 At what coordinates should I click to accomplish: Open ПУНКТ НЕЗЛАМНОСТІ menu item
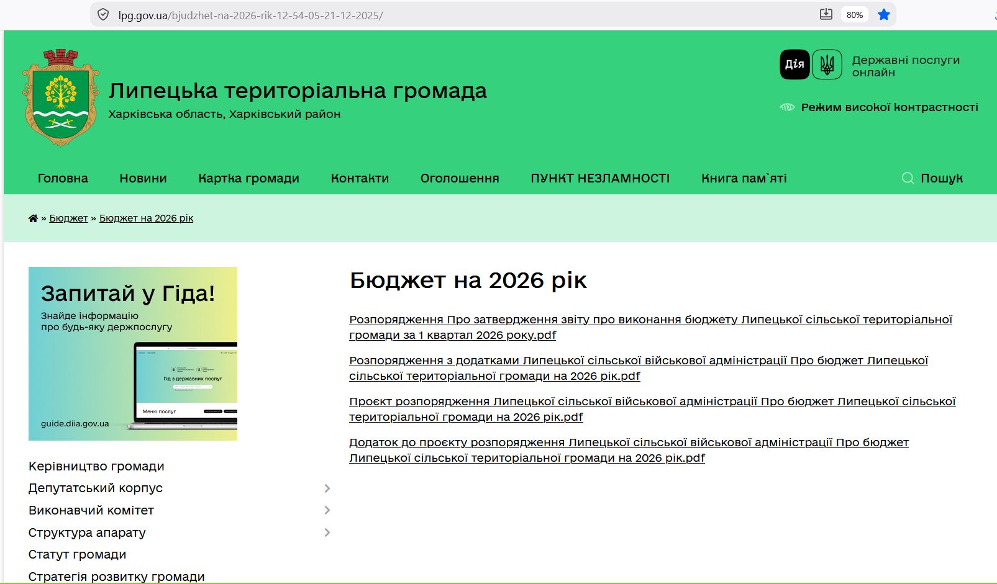pos(600,178)
